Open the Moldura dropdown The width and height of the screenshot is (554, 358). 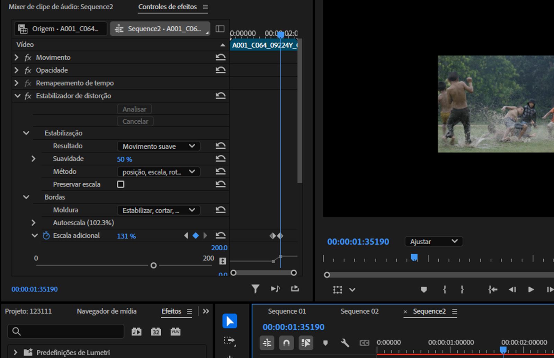[x=159, y=210]
